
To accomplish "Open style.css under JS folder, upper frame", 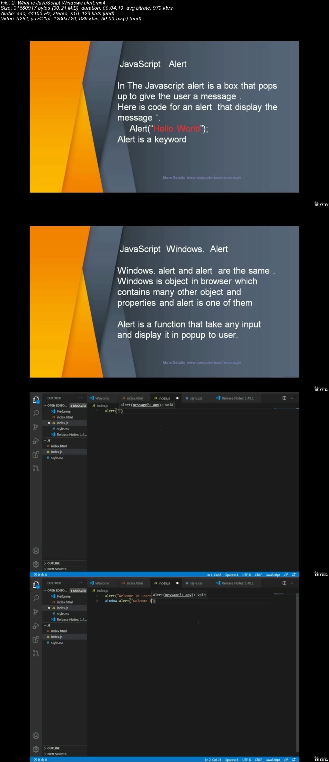I will click(x=65, y=458).
